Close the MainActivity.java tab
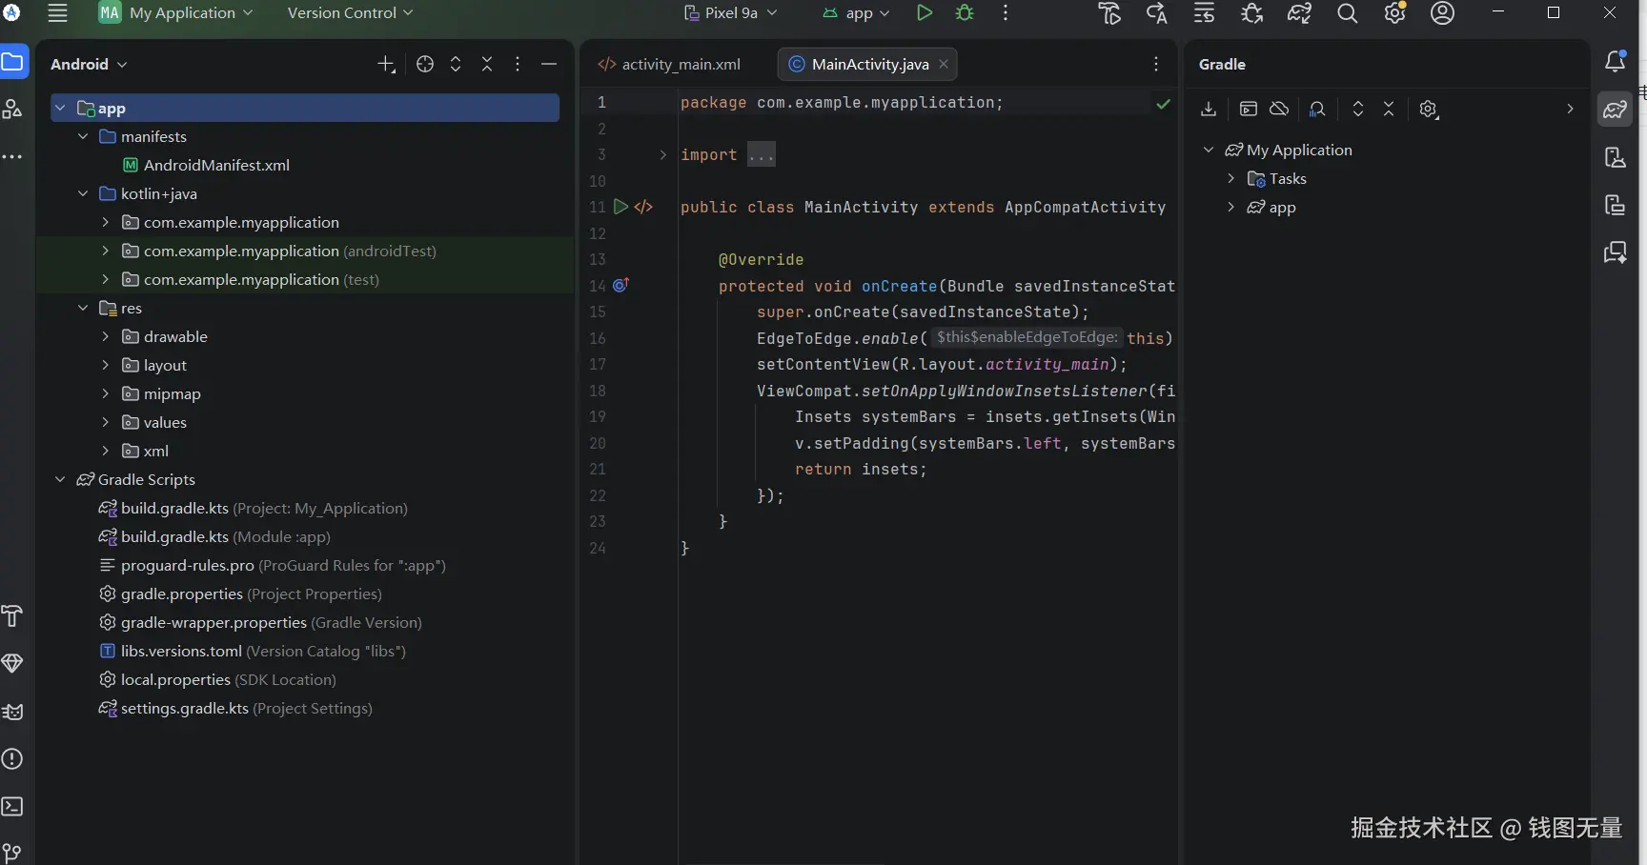 944,64
